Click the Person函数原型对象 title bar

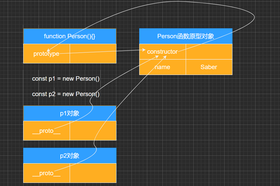[x=186, y=36]
